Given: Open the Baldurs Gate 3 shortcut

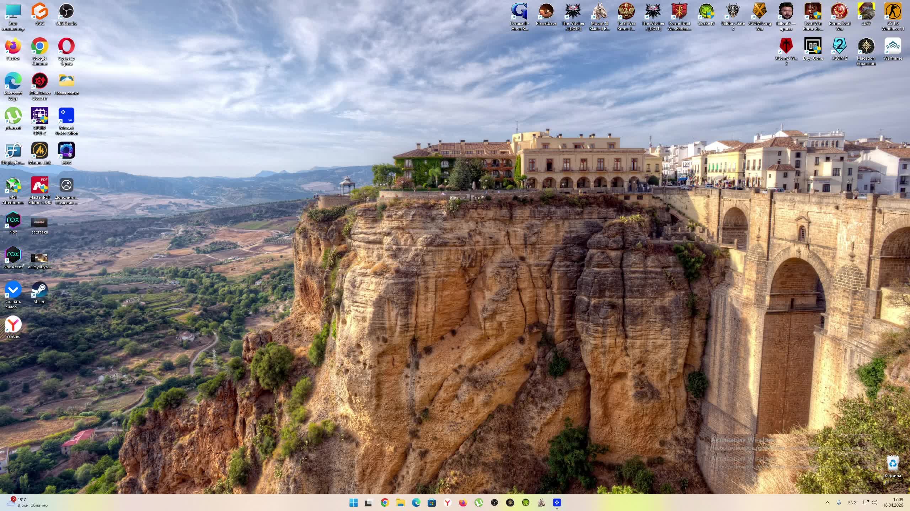Looking at the screenshot, I should [733, 12].
